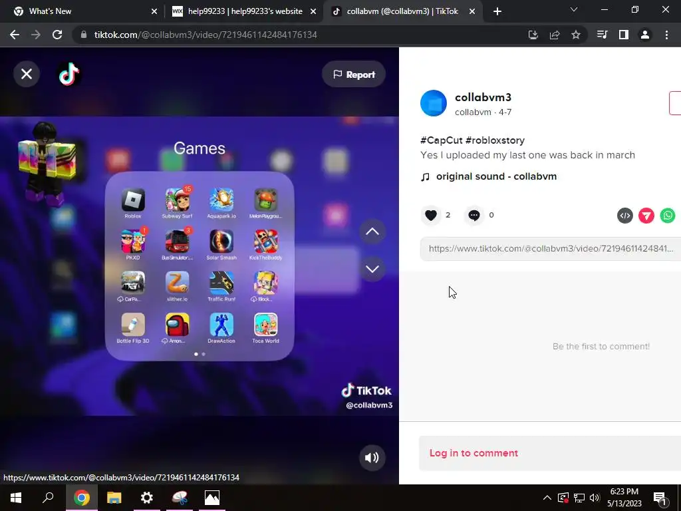Share the video to WhatsApp
This screenshot has height=511, width=681.
click(668, 216)
